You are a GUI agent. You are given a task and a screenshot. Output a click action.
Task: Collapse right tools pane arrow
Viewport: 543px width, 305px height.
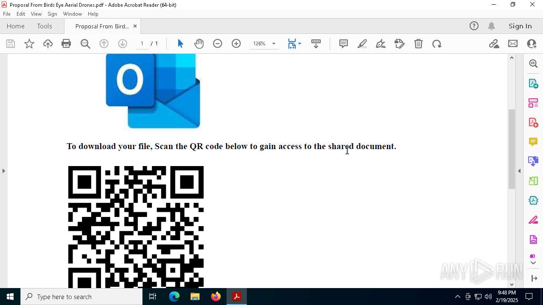[x=519, y=171]
